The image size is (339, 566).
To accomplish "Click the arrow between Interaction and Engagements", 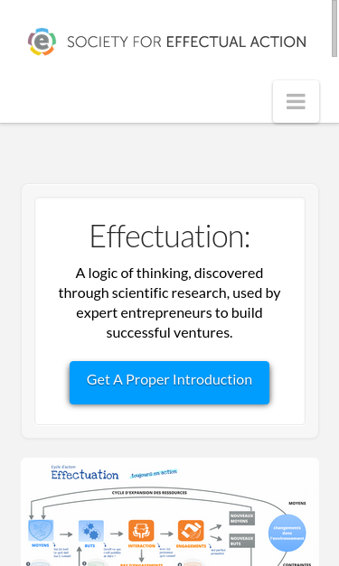I will 166,534.
